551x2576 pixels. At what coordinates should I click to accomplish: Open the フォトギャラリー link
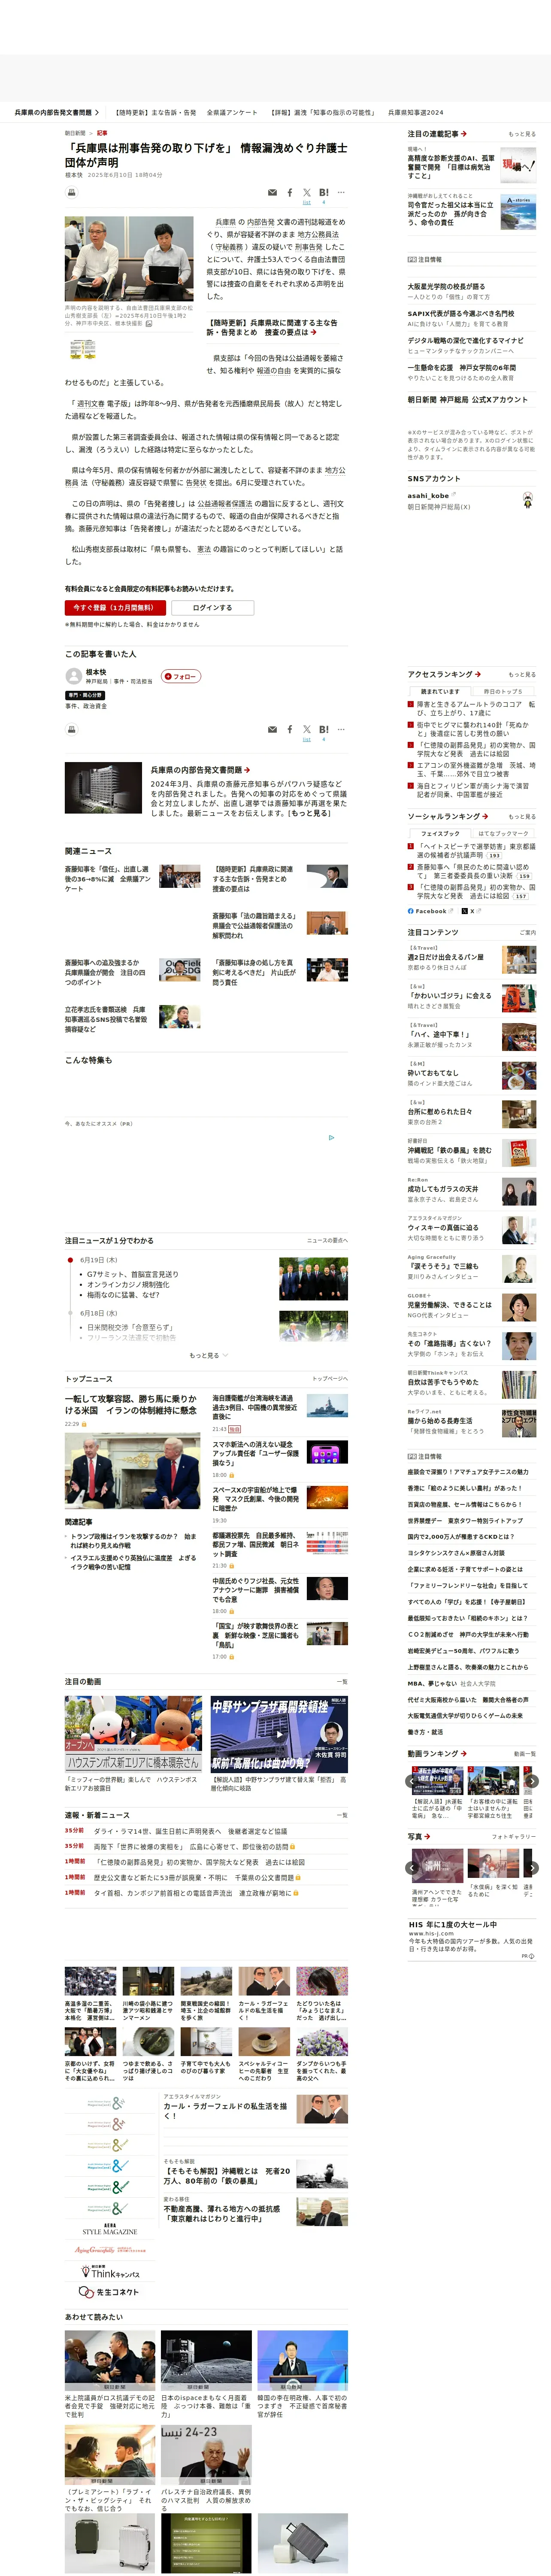click(514, 1837)
